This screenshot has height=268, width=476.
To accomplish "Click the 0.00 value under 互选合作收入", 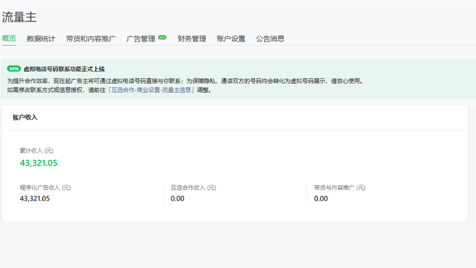I will (177, 199).
